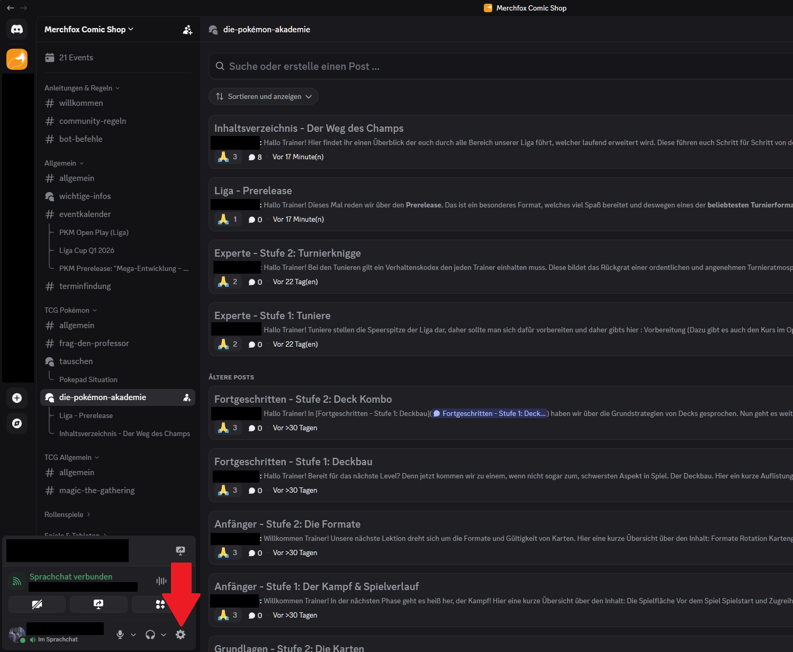Open Merchfox Comic Shop server dropdown

pos(89,30)
